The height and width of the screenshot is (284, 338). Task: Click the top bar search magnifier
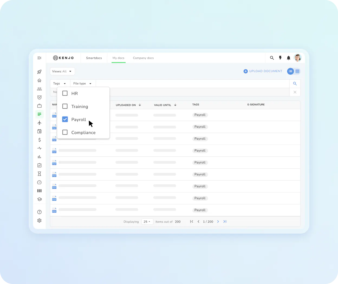click(x=272, y=58)
